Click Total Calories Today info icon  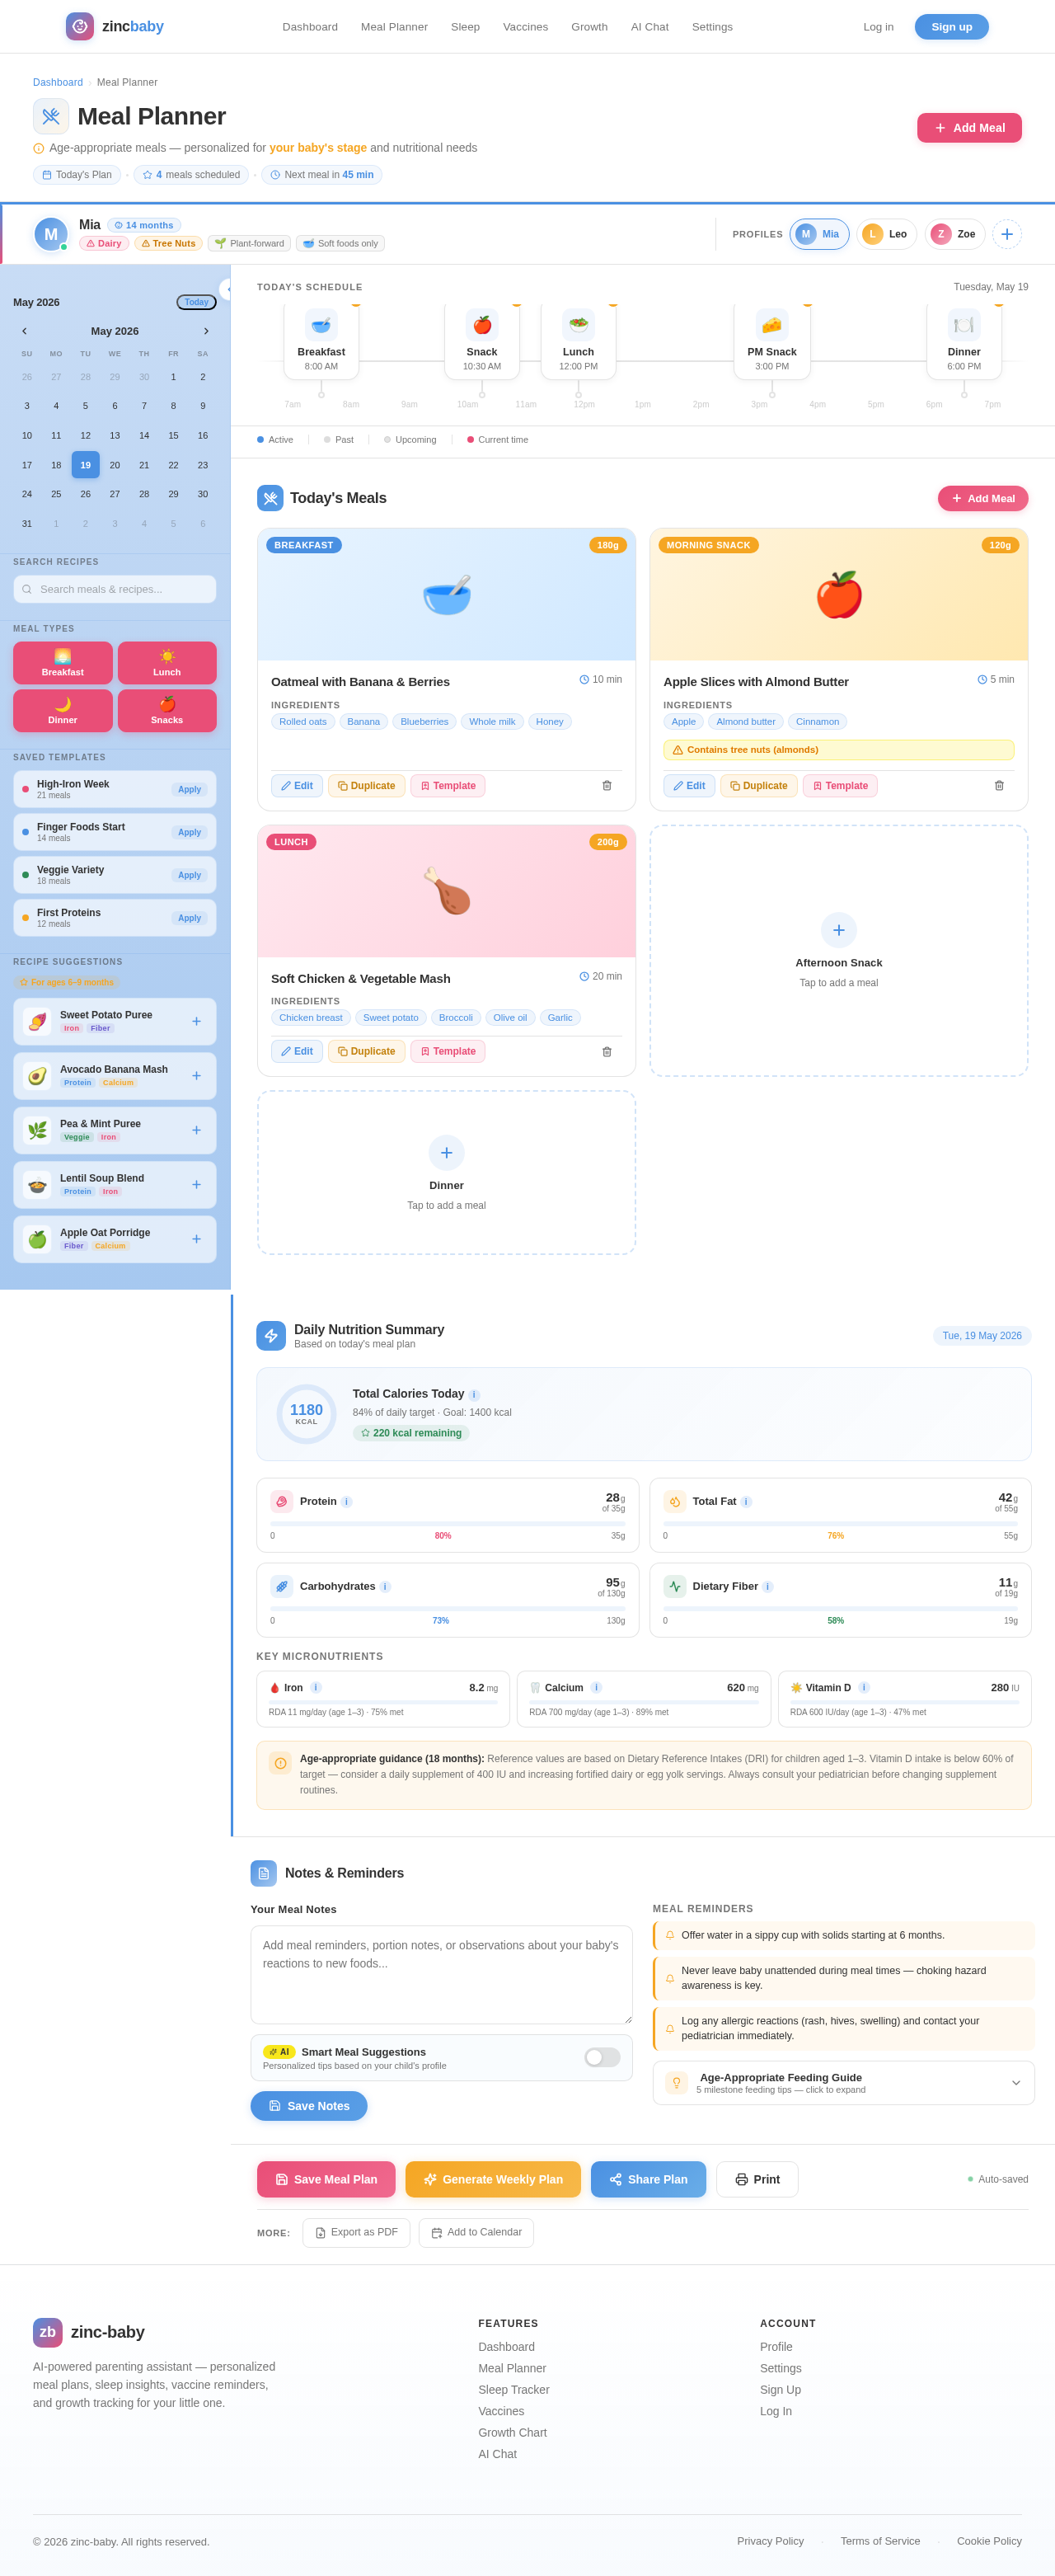click(474, 1395)
